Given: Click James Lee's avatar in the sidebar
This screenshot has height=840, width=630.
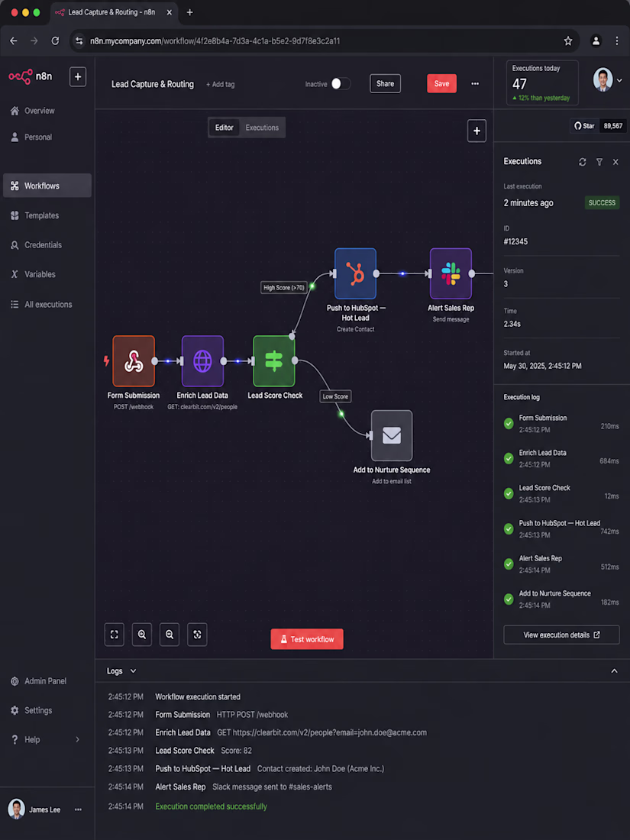Looking at the screenshot, I should click(16, 809).
